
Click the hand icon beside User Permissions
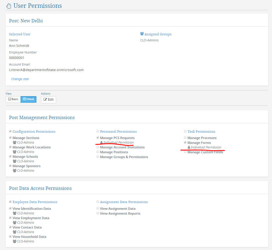(x=9, y=6)
